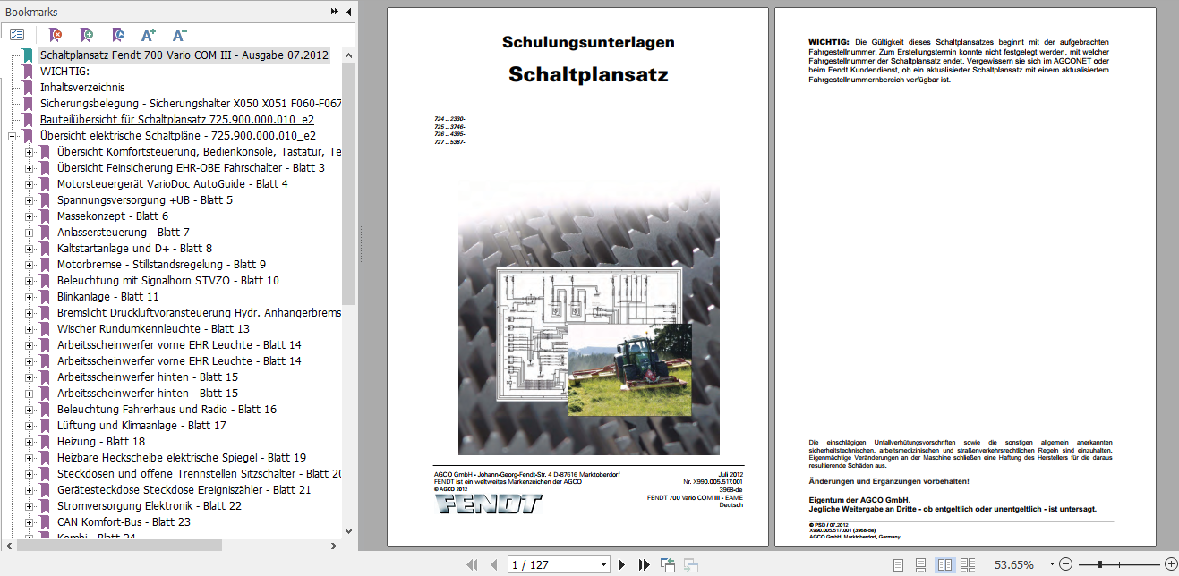Select the Übersicht Feinsicherung EHR-OBE Blatt 3 bookmark
This screenshot has height=576, width=1179.
pos(191,168)
